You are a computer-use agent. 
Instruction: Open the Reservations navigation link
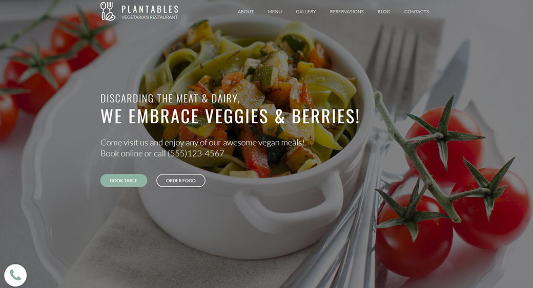(x=347, y=12)
